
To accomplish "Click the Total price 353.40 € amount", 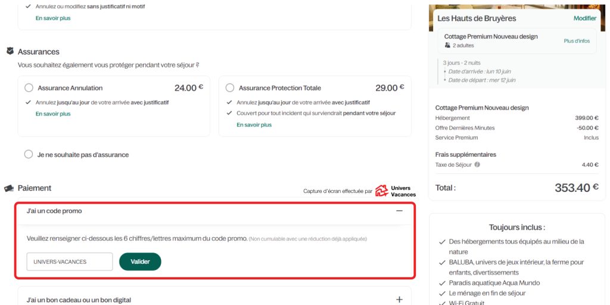I will point(576,188).
